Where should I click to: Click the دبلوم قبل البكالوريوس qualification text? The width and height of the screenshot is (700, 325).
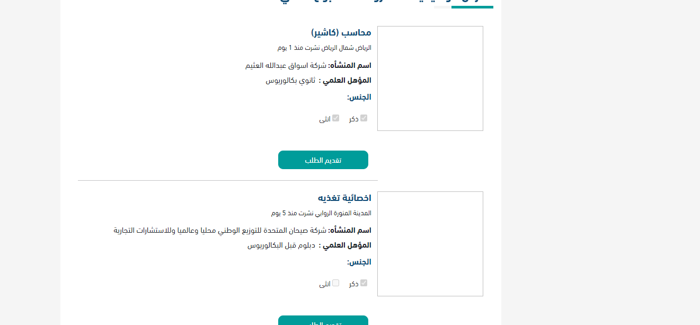point(281,245)
